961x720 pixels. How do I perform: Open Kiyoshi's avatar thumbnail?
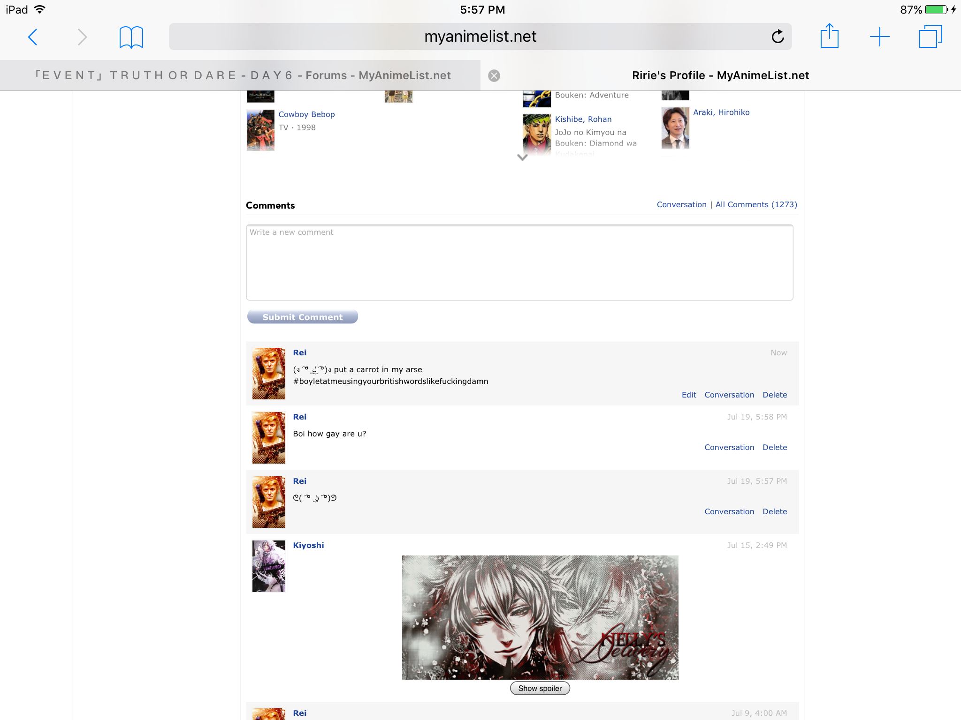268,566
